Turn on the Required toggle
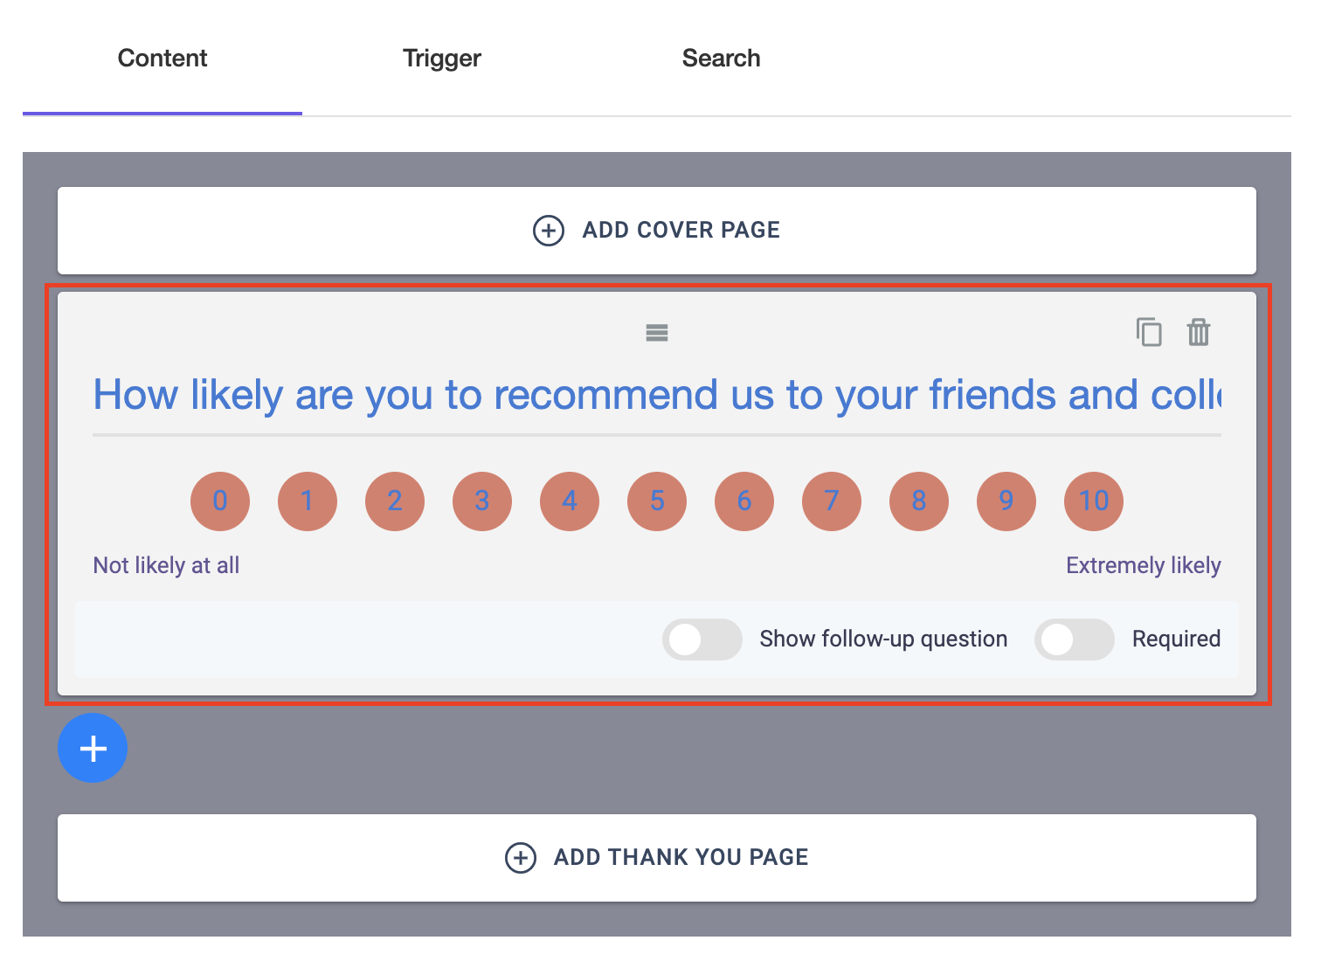 pos(1075,640)
